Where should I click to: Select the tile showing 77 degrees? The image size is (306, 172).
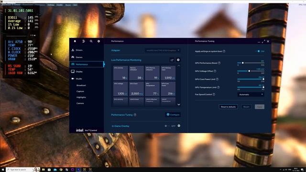click(x=152, y=89)
